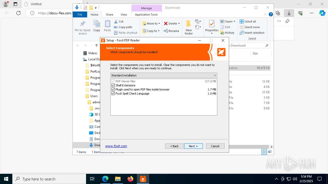
Task: Open the Copy to dropdown
Action: 151,31
